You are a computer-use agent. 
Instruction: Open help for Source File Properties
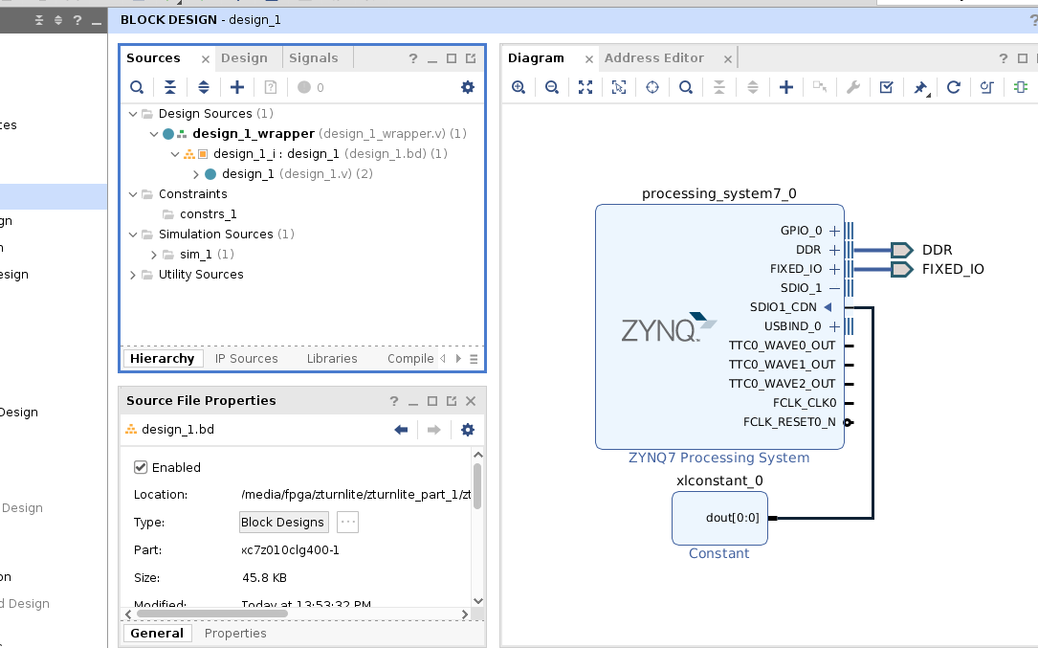[x=394, y=401]
